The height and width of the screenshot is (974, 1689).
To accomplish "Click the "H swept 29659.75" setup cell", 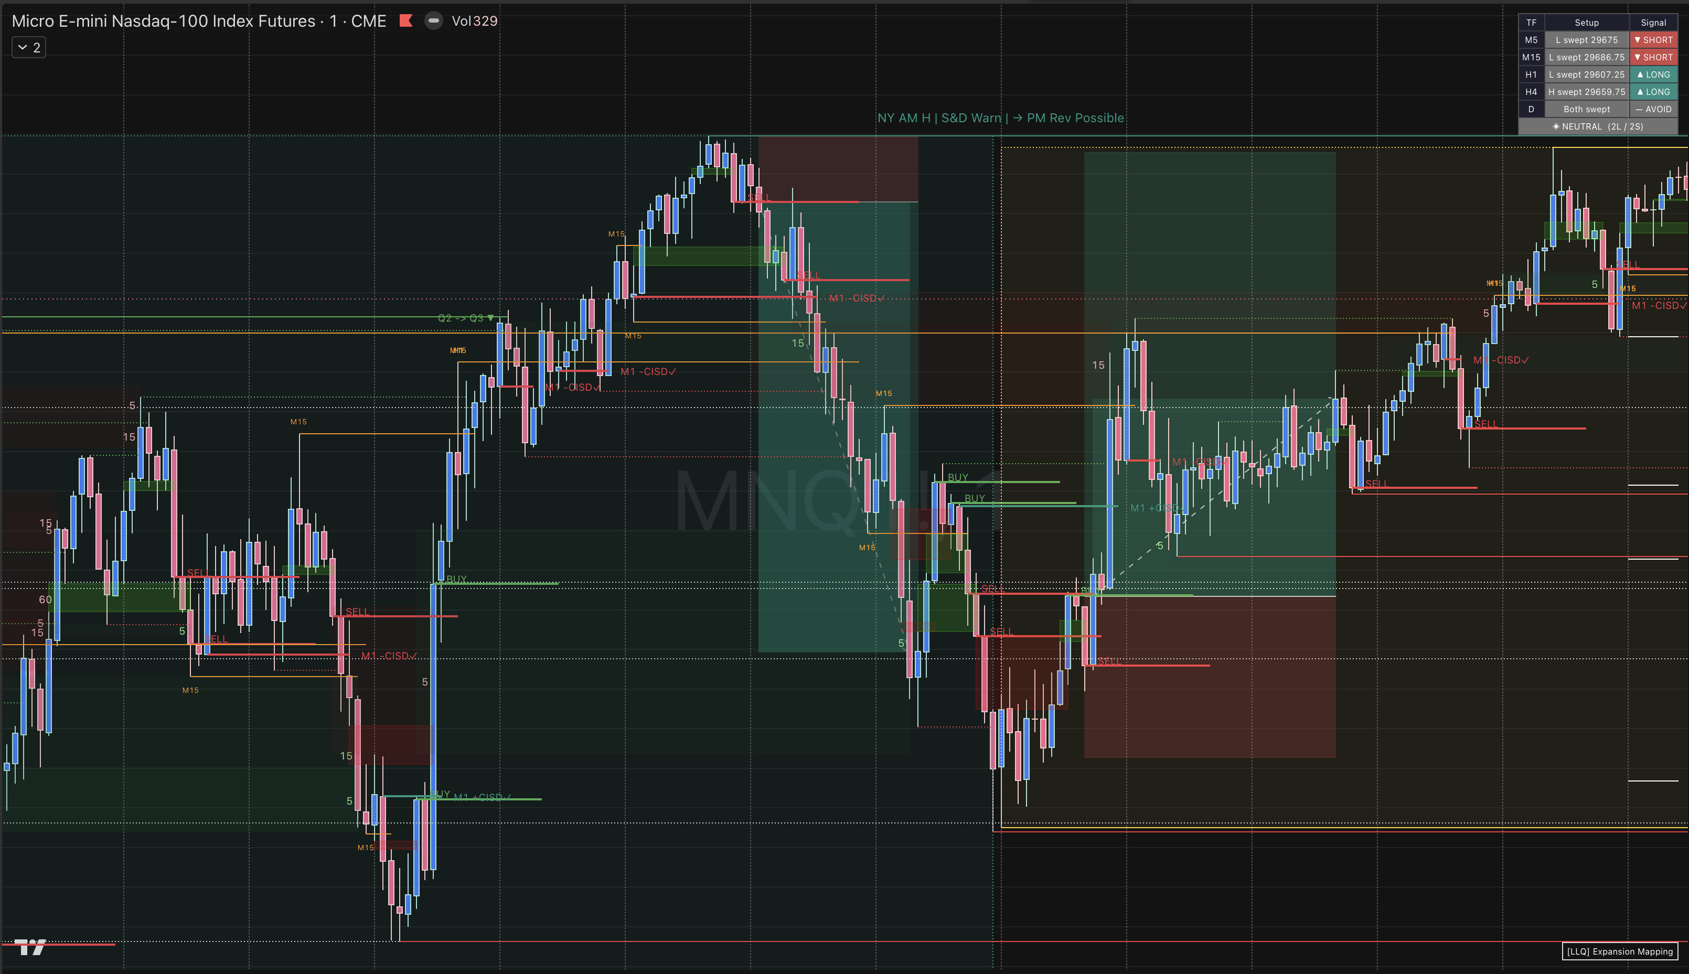I will click(1587, 92).
